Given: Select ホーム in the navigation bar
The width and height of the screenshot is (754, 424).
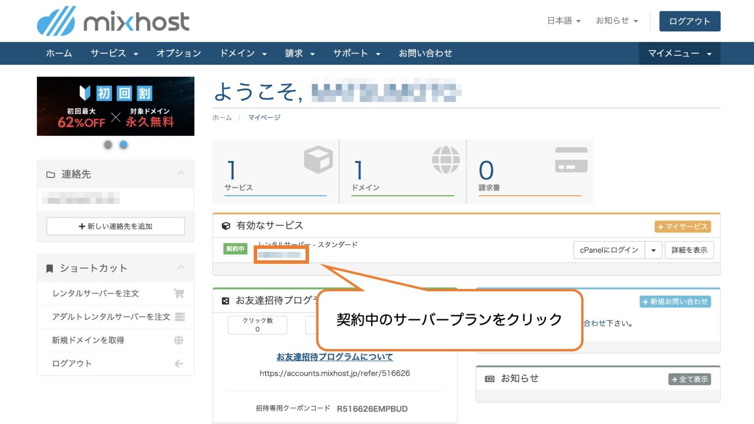Looking at the screenshot, I should (x=58, y=53).
